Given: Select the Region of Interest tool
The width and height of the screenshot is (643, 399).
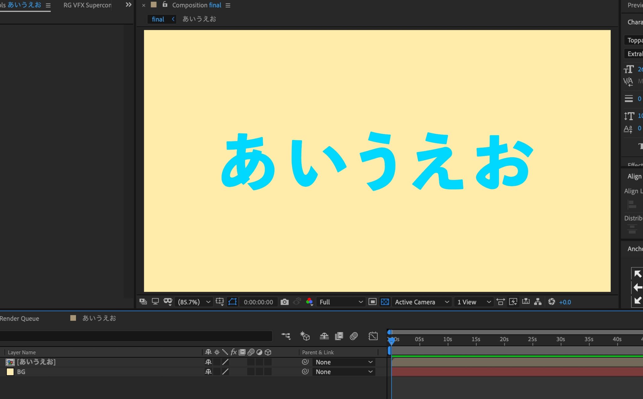Looking at the screenshot, I should [232, 302].
